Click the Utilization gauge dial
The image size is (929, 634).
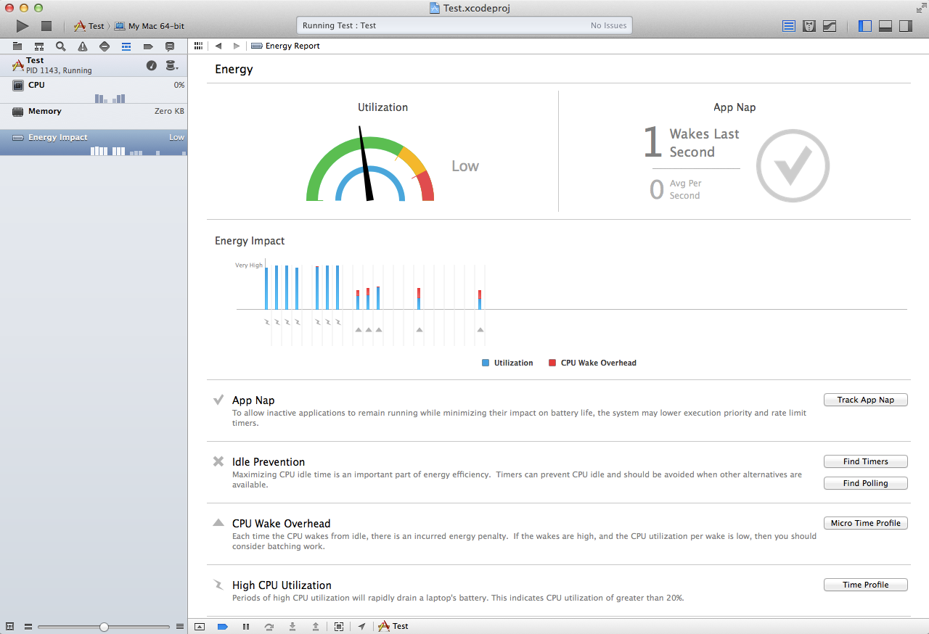pos(370,165)
